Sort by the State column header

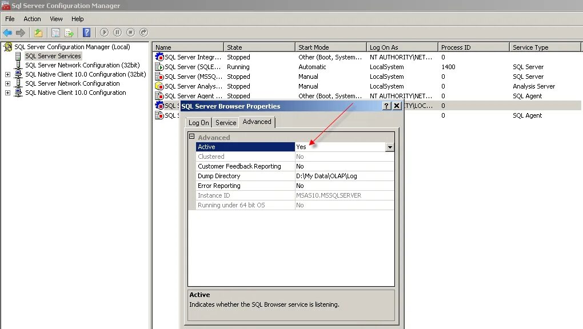click(x=259, y=47)
